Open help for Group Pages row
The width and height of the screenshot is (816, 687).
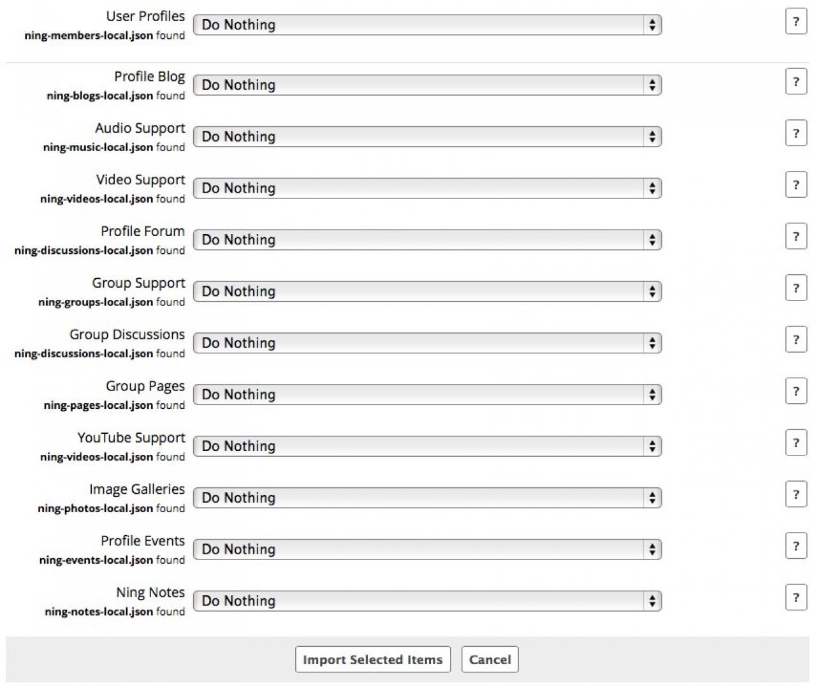(x=796, y=392)
